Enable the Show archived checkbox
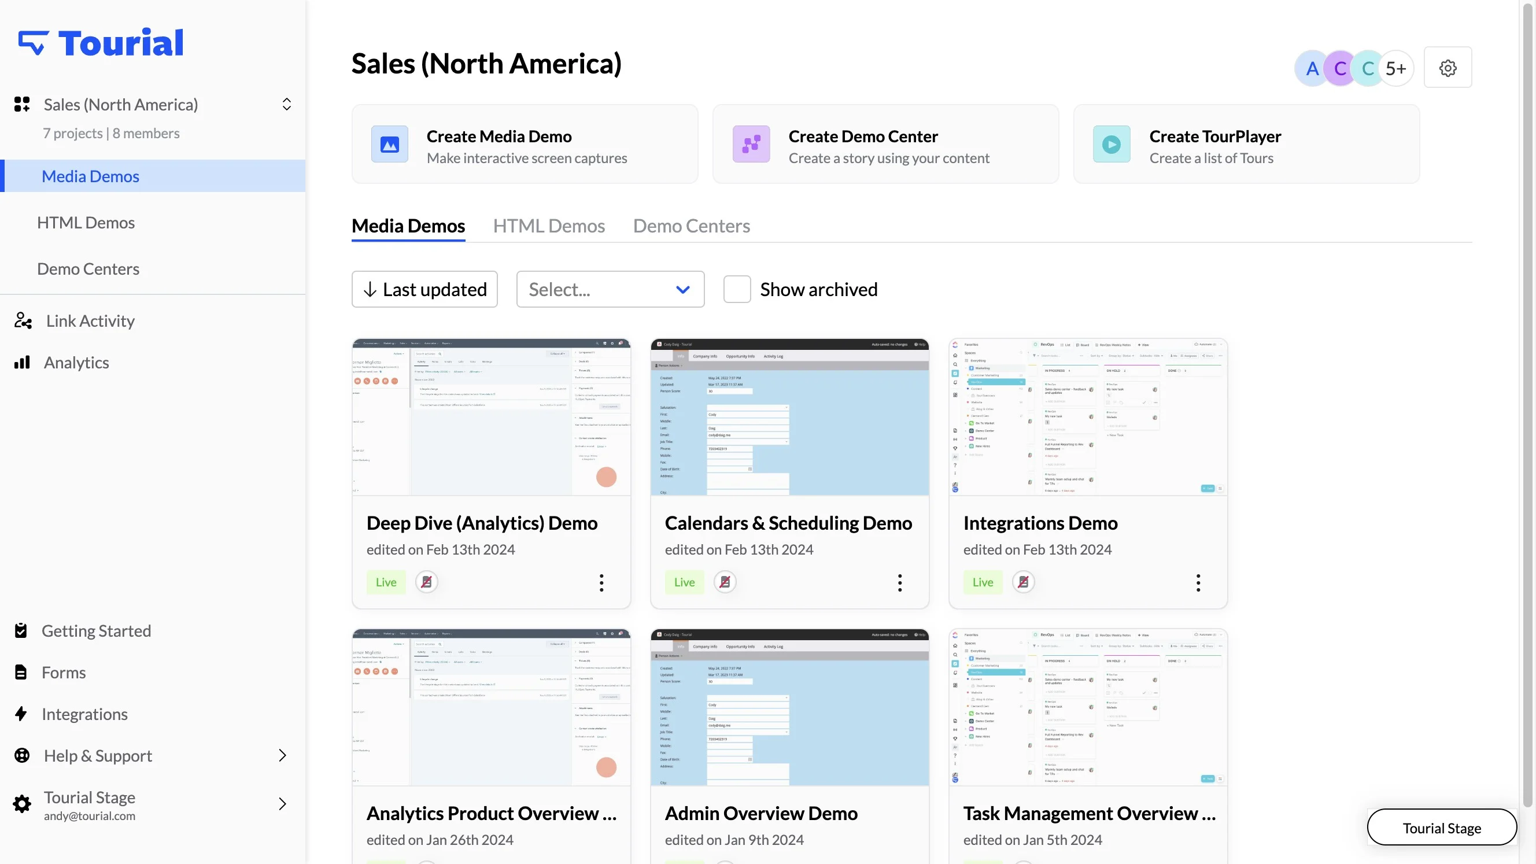The image size is (1536, 864). 737,289
